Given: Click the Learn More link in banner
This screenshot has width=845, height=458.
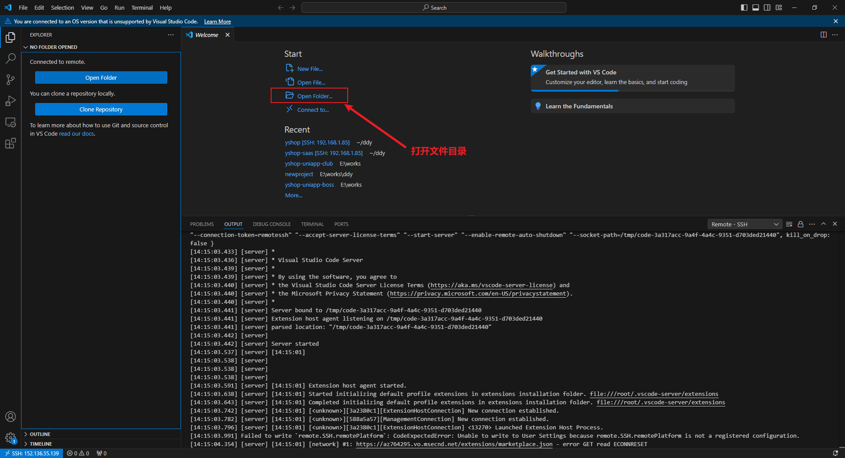Looking at the screenshot, I should pyautogui.click(x=217, y=21).
